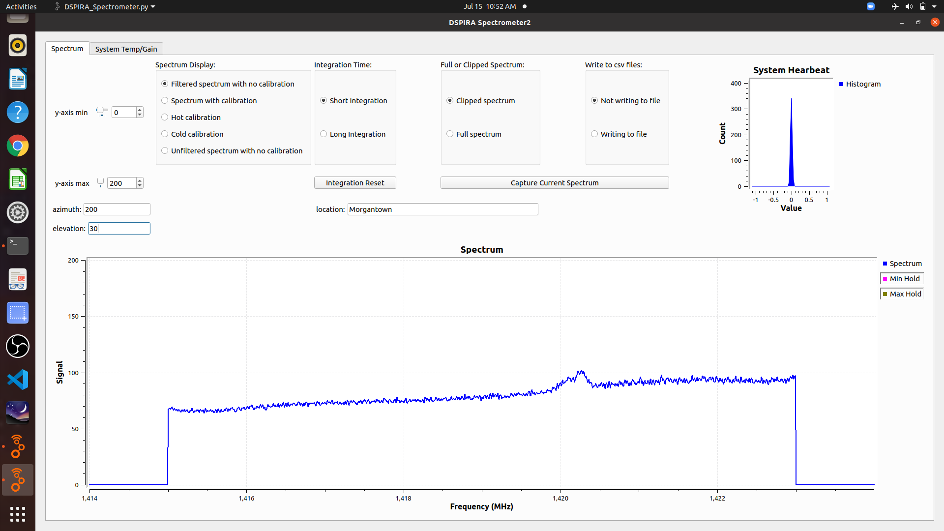The height and width of the screenshot is (531, 944).
Task: Click the y-axis max slider handle
Action: pos(100,182)
